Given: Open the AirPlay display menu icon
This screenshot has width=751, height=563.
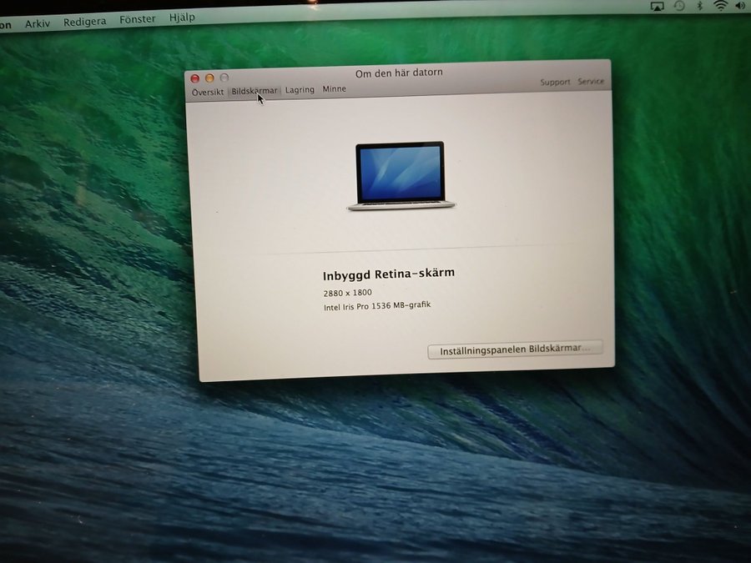Looking at the screenshot, I should coord(657,6).
